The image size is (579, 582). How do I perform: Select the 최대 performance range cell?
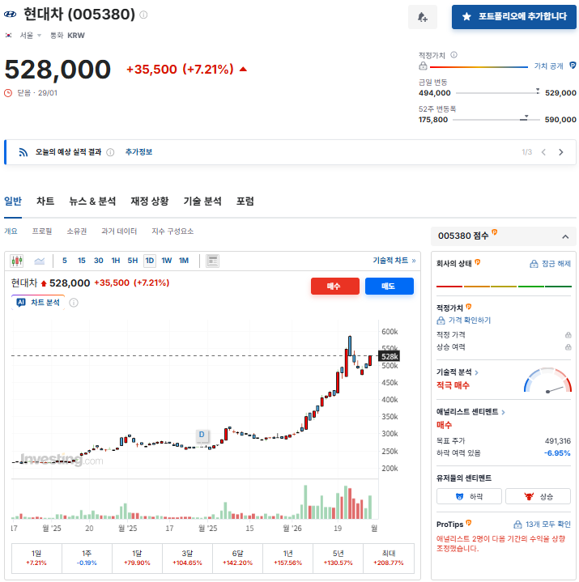point(389,559)
